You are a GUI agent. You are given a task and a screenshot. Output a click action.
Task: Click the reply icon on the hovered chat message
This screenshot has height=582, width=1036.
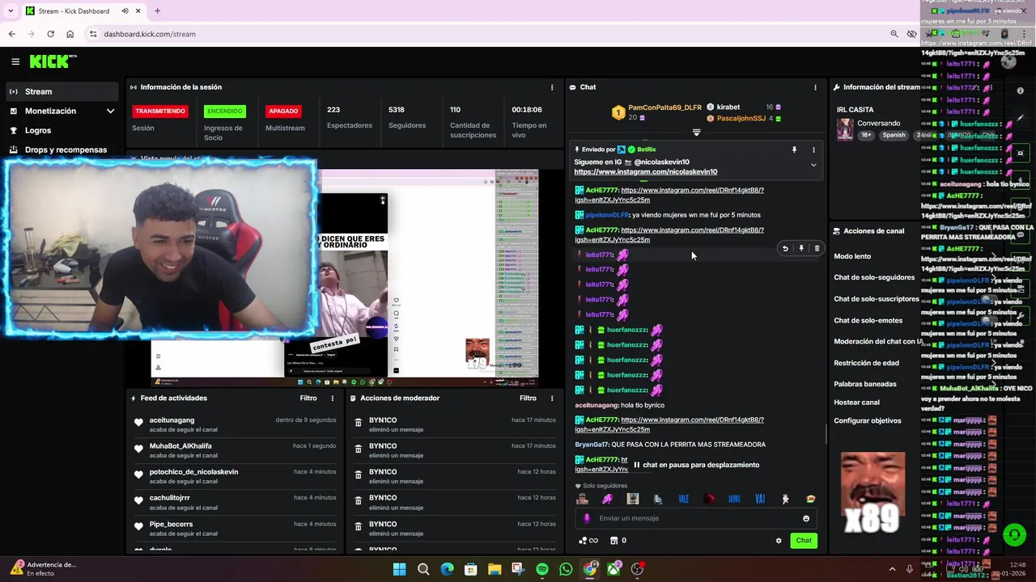click(x=784, y=249)
